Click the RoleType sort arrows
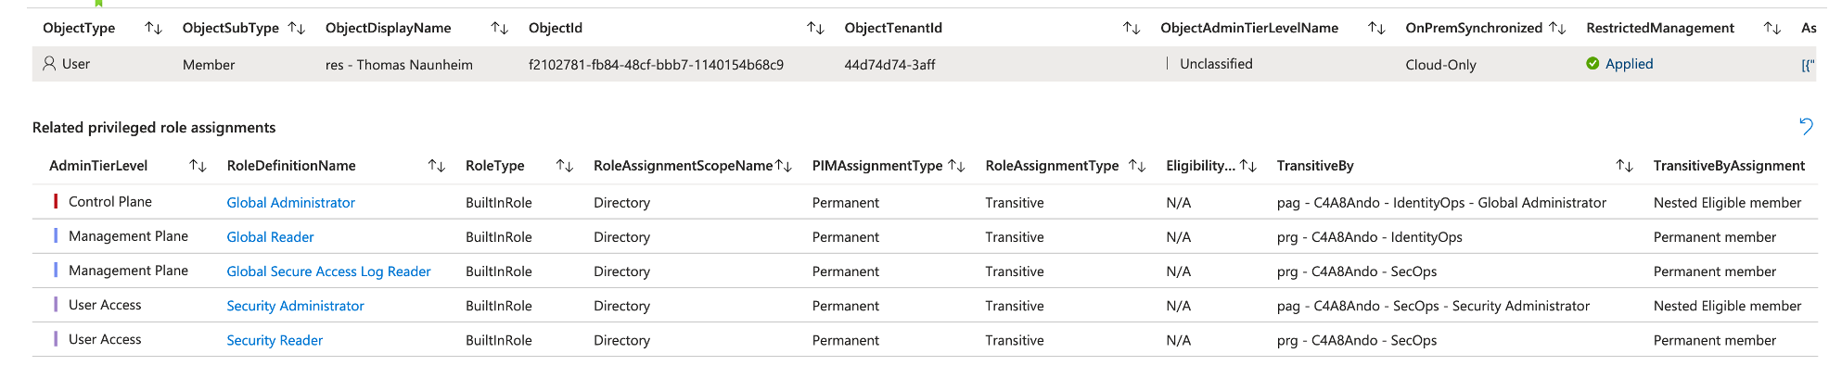The width and height of the screenshot is (1829, 391). [x=565, y=166]
